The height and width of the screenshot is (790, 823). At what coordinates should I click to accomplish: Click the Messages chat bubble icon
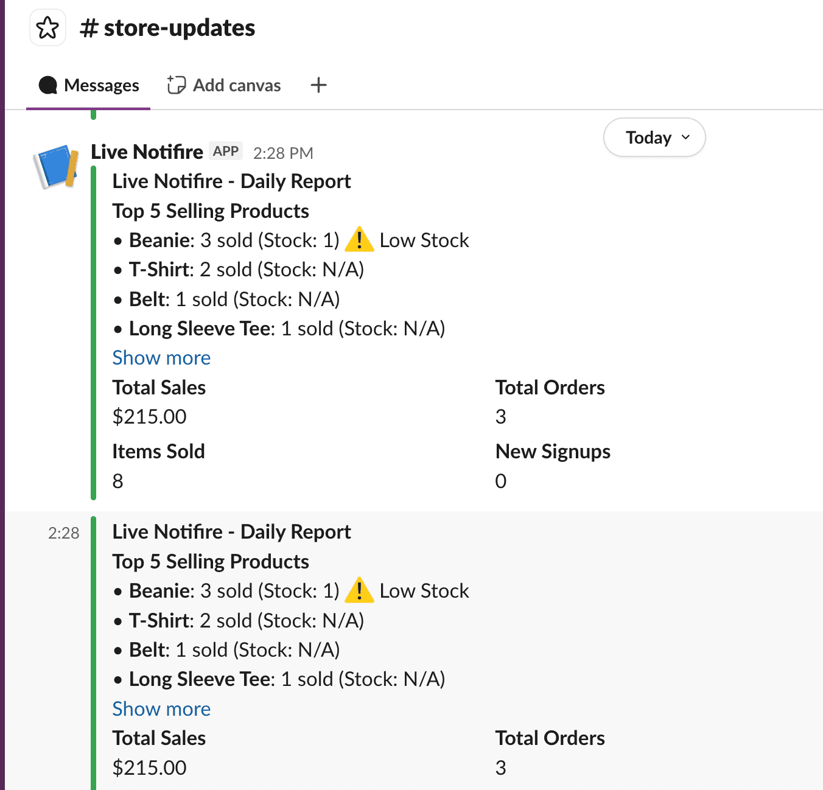tap(48, 85)
